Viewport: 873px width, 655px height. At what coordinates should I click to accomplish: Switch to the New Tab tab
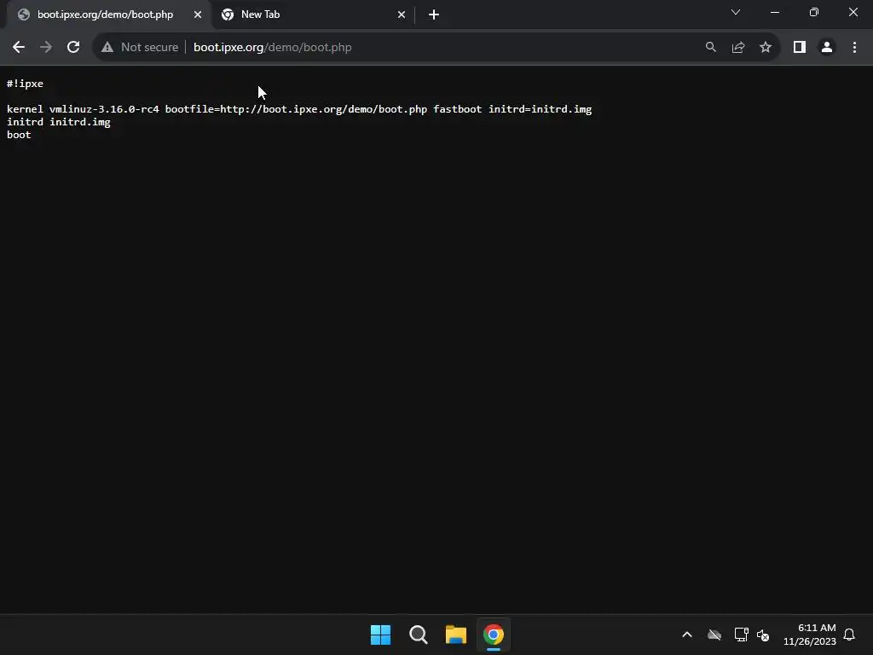click(312, 14)
